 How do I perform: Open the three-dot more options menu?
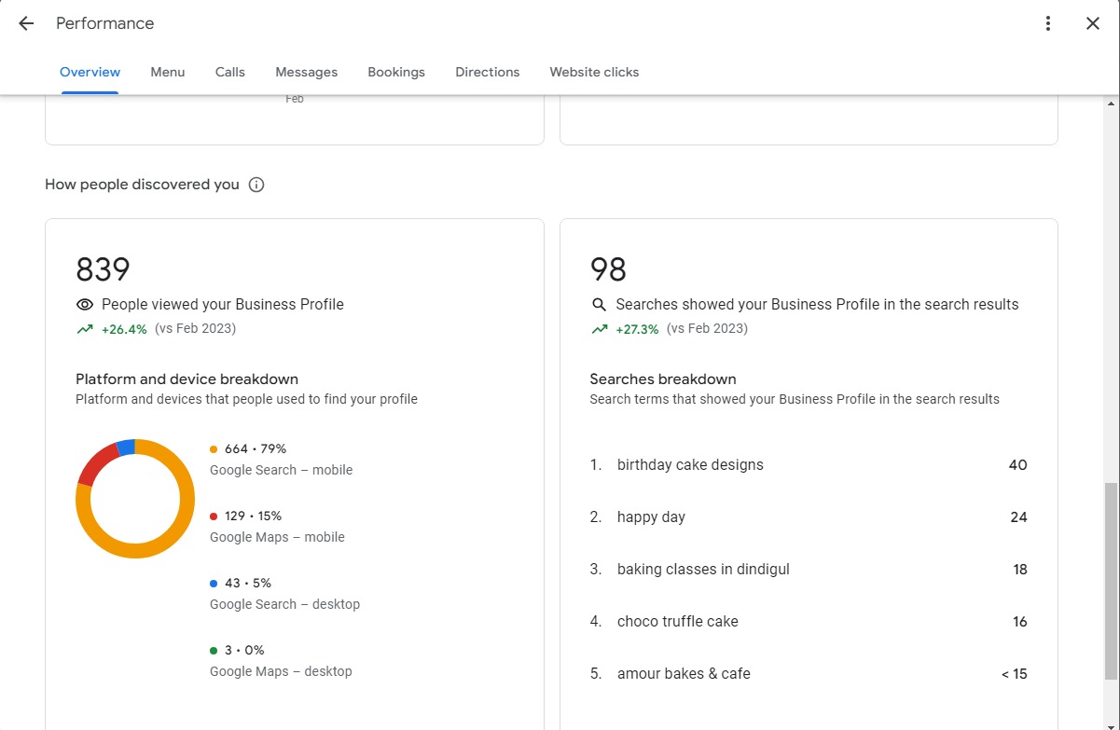(x=1048, y=23)
